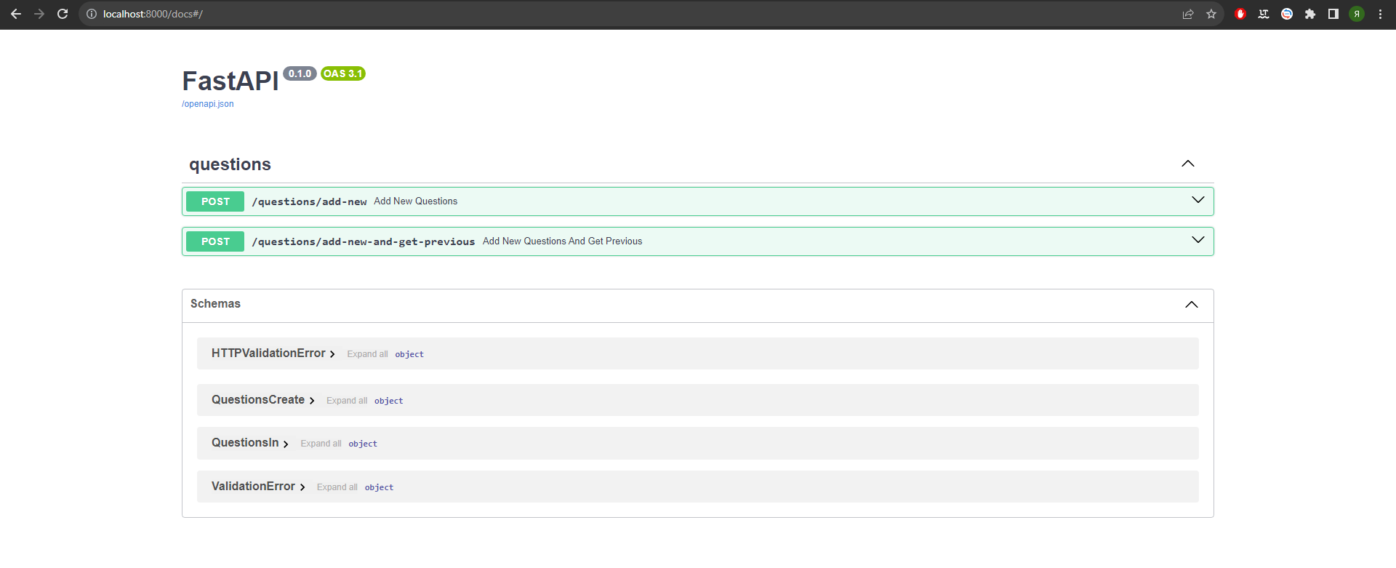Bookmark this page with star icon
This screenshot has width=1396, height=568.
(x=1211, y=14)
